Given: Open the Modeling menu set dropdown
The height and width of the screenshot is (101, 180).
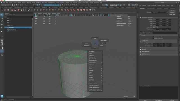Looking at the screenshot, I should point(5,5).
